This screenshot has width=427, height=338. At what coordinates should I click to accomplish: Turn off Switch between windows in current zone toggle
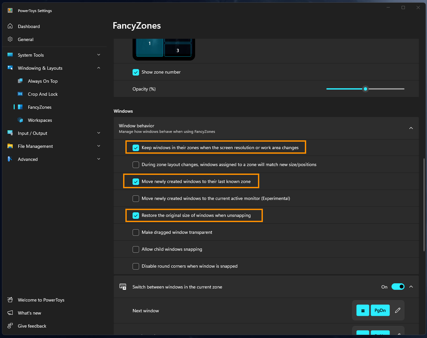(x=398, y=287)
